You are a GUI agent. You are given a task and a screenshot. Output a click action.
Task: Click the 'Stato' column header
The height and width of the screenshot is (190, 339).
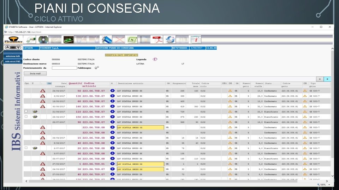point(268,83)
